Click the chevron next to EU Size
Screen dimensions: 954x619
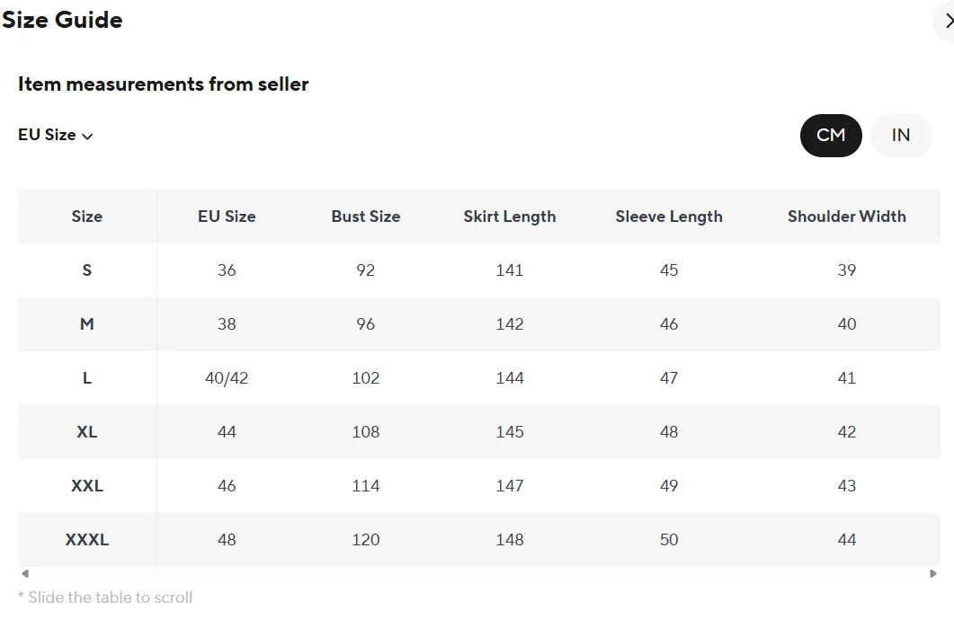[x=87, y=137]
